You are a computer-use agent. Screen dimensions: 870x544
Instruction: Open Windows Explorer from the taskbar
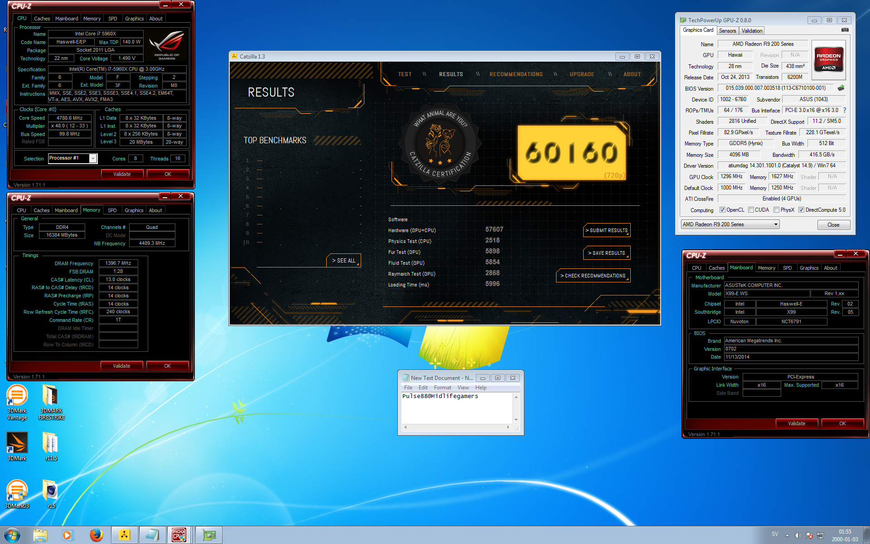(40, 535)
